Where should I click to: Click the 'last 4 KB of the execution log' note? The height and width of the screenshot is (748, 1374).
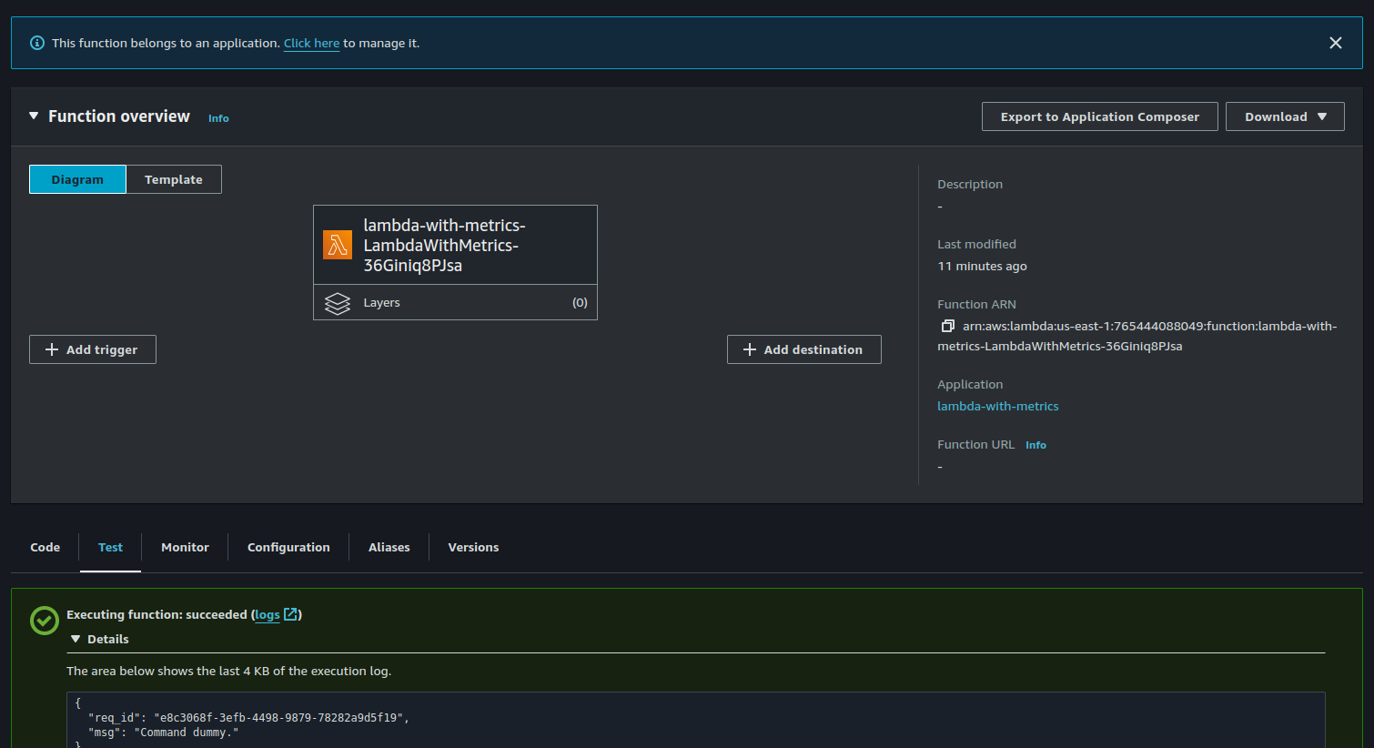229,672
